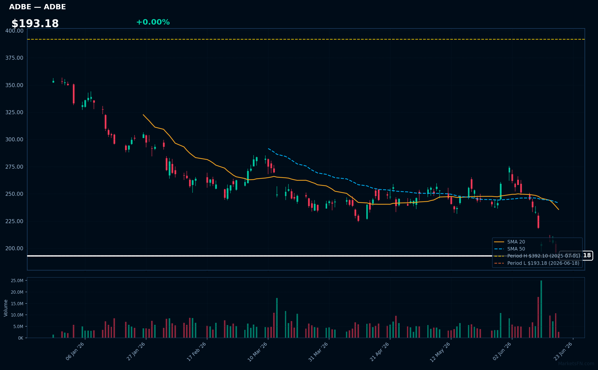This screenshot has width=598, height=370.
Task: Click the Period H $392.10 legend entry
Action: (537, 256)
